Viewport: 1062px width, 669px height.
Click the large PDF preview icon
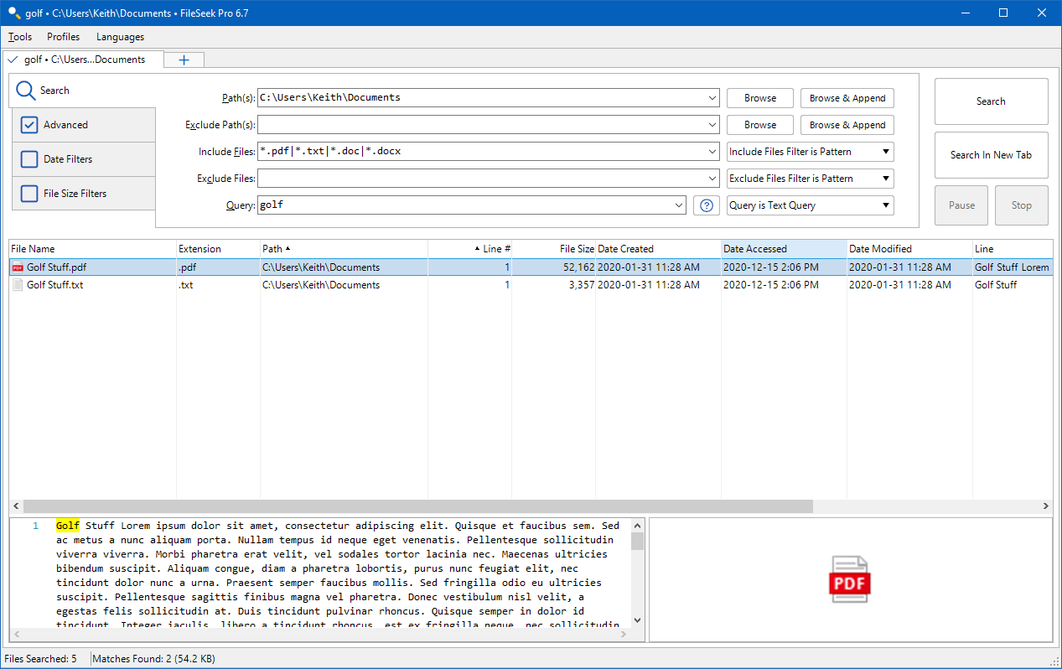(849, 579)
